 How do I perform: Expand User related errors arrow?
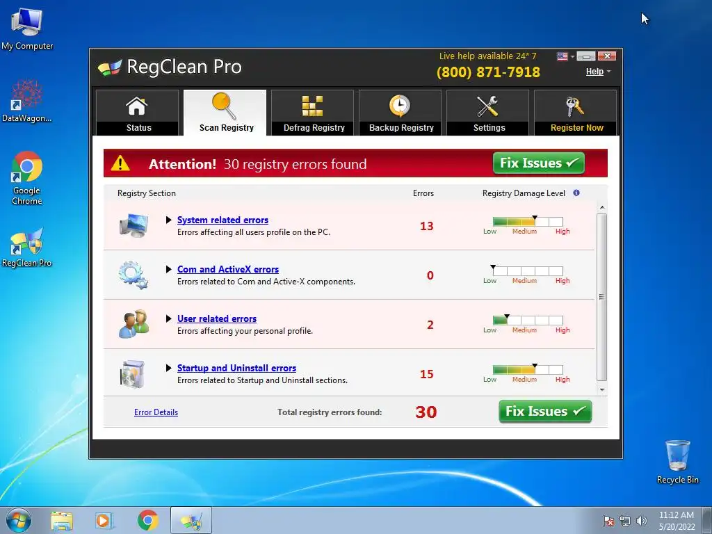[168, 318]
